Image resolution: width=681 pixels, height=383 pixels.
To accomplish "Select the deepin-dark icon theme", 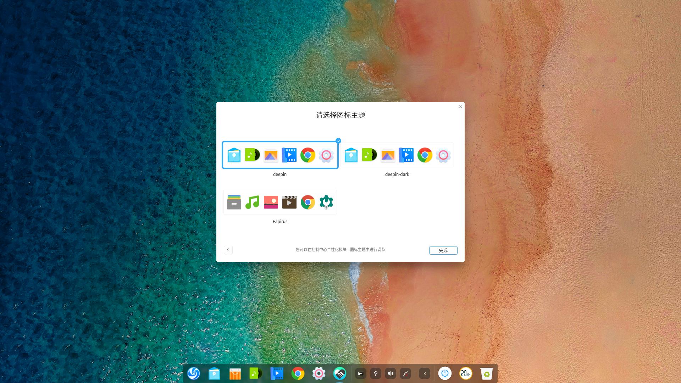I will coord(397,155).
